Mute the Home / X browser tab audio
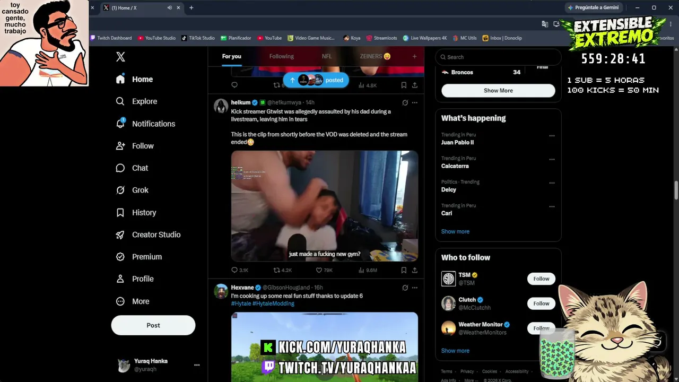The image size is (679, 382). click(169, 7)
